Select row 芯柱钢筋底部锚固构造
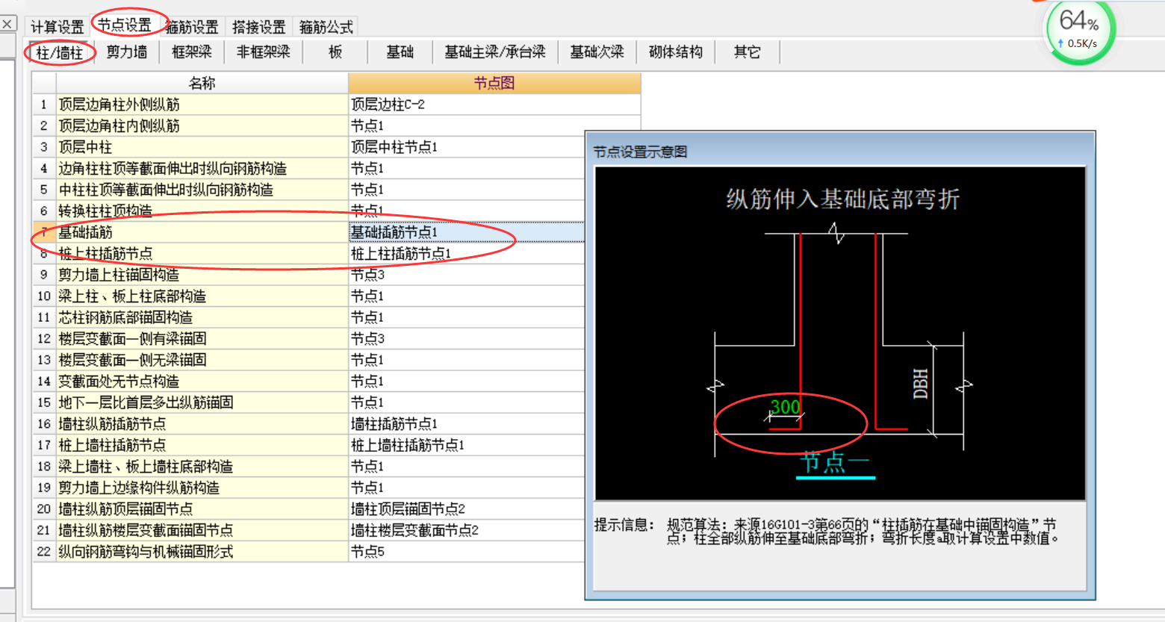1165x622 pixels. coord(202,317)
